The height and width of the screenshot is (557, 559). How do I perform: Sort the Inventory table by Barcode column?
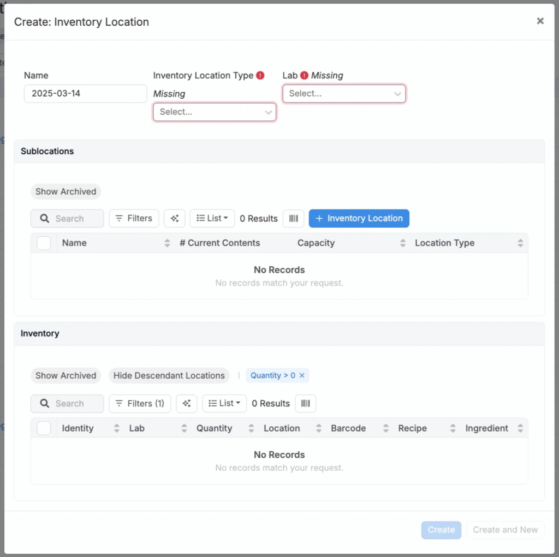tap(385, 428)
